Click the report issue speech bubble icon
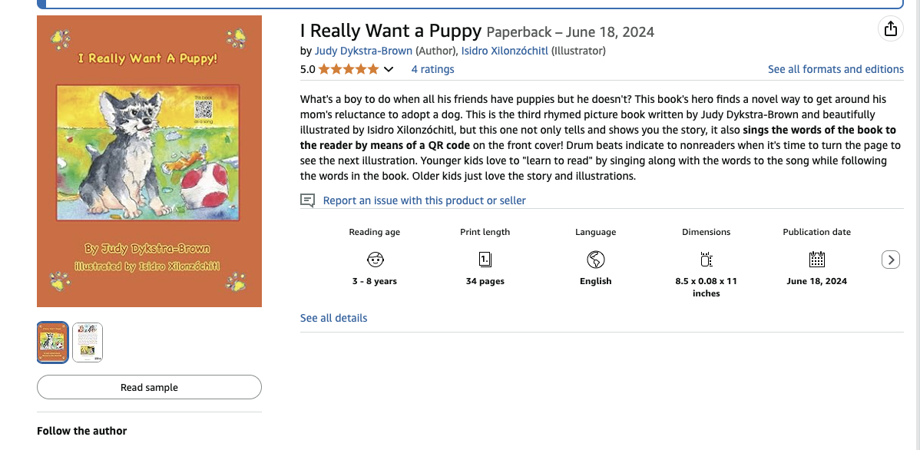The image size is (920, 450). pyautogui.click(x=307, y=200)
